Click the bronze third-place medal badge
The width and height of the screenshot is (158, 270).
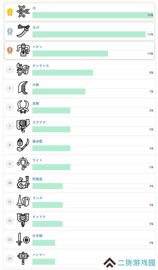10,50
